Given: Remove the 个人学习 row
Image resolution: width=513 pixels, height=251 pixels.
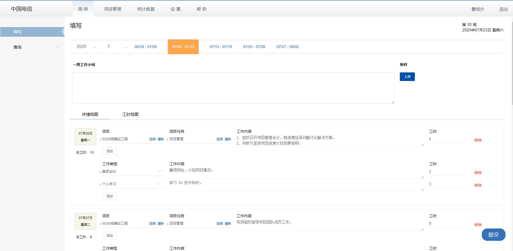Looking at the screenshot, I should 478,185.
